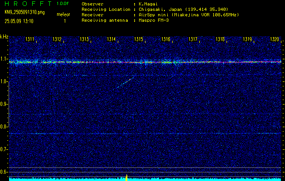Click the gray vertical range bar at left axis
The image size is (285, 181).
click(9, 105)
